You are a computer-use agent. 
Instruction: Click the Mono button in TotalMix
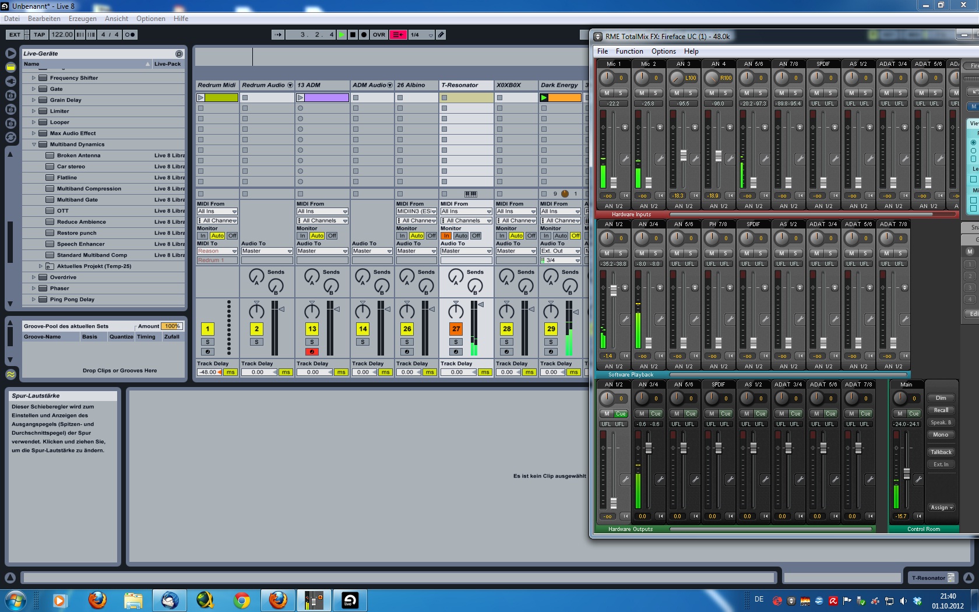pyautogui.click(x=941, y=434)
